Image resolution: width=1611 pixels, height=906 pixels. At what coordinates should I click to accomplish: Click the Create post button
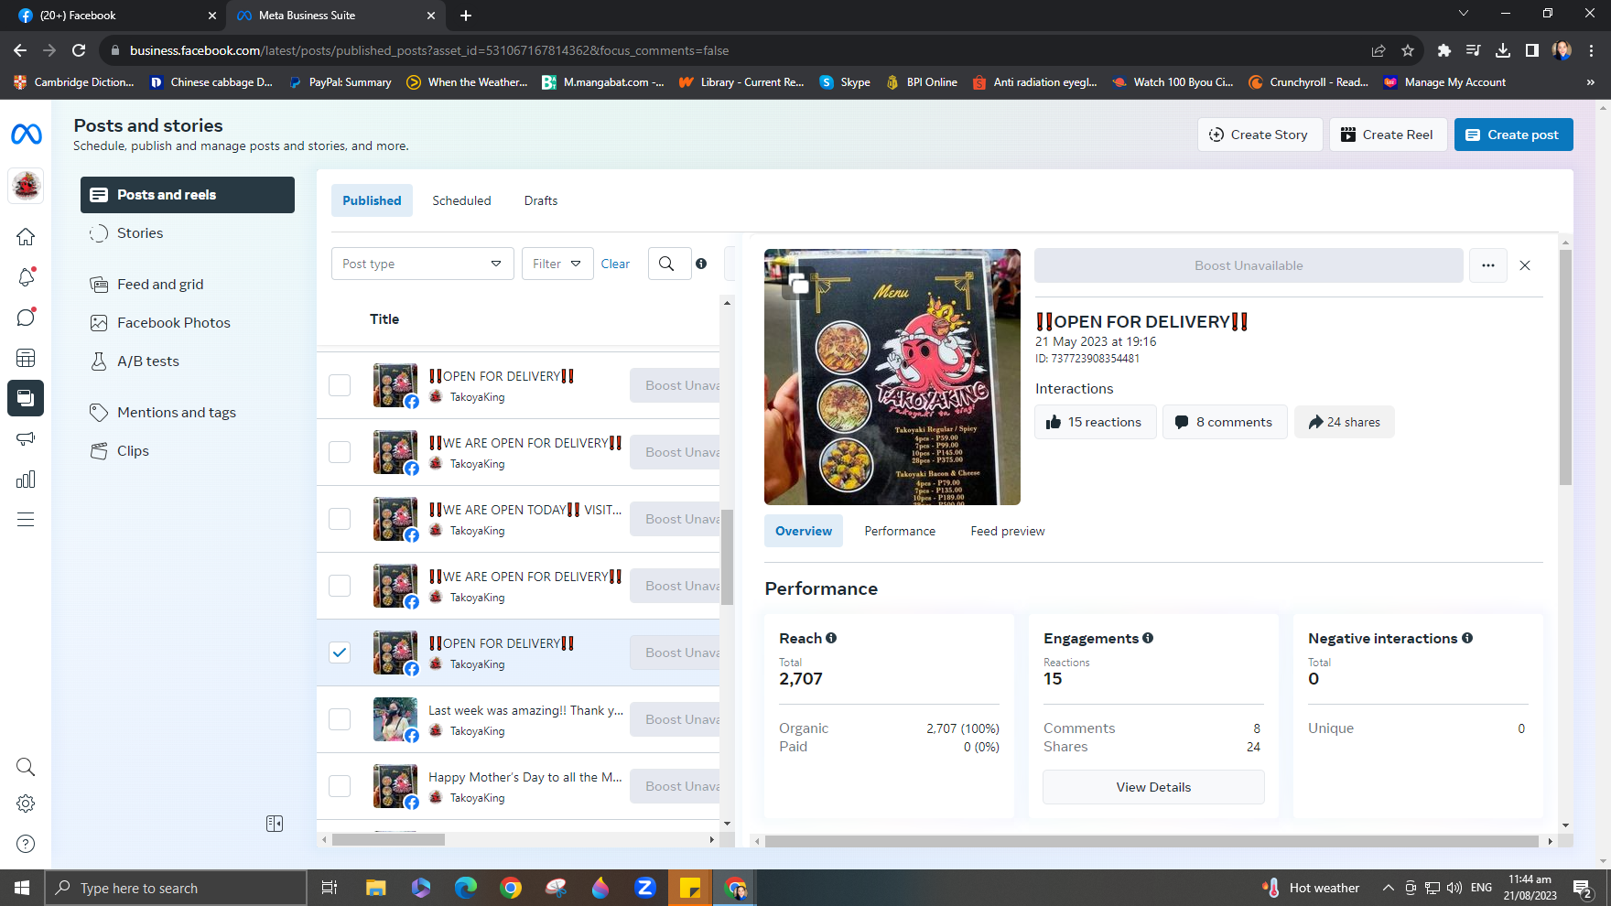(1513, 135)
